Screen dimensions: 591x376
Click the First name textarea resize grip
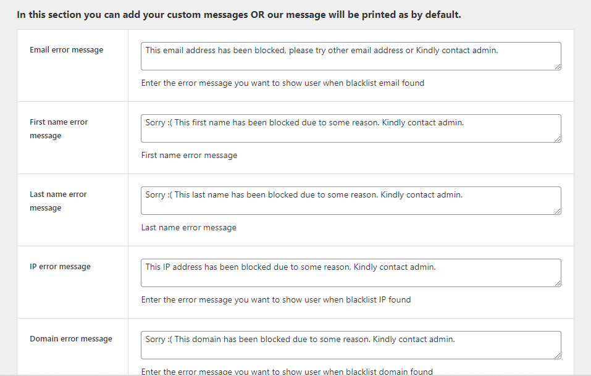click(x=558, y=139)
